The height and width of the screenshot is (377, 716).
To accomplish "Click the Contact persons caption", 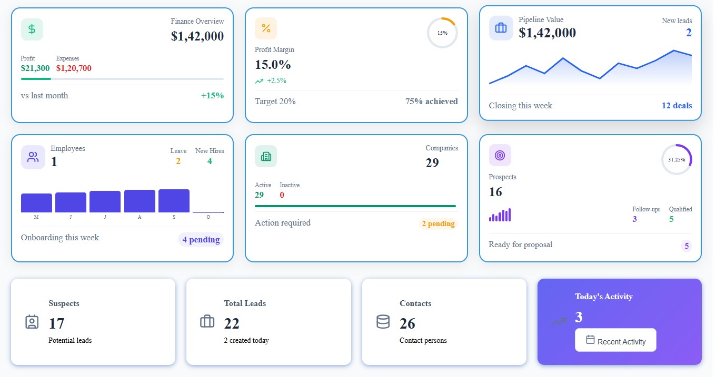I will [x=423, y=341].
